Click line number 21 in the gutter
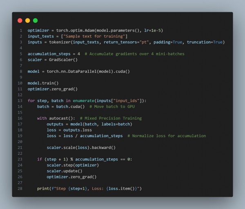This screenshot has width=245, height=209. point(20,148)
